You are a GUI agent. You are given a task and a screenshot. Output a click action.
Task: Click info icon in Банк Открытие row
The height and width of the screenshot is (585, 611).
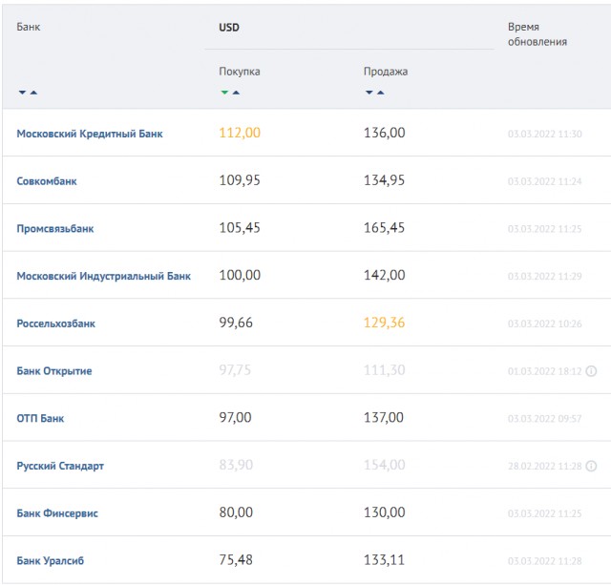coord(591,371)
